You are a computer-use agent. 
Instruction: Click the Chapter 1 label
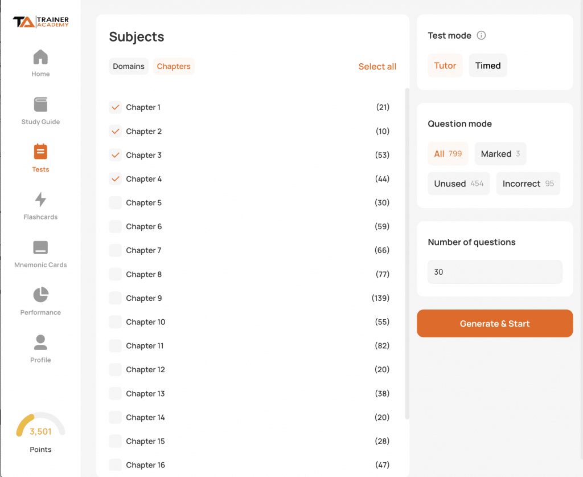coord(143,108)
